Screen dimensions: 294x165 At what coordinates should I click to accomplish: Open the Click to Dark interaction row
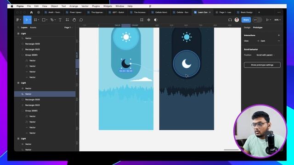(x=260, y=41)
